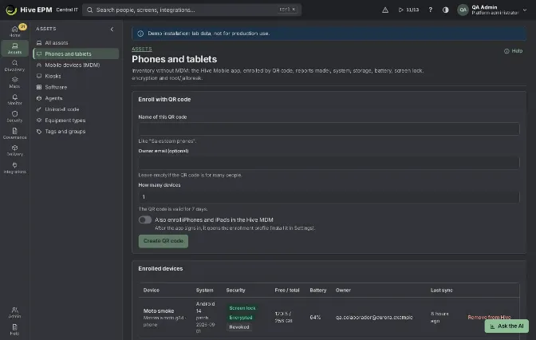Open the Ask the AI assistant
Screen dimensions: 536x340
click(506, 326)
